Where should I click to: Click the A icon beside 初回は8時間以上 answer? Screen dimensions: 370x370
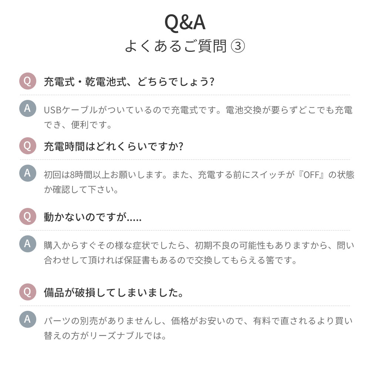[x=28, y=173]
